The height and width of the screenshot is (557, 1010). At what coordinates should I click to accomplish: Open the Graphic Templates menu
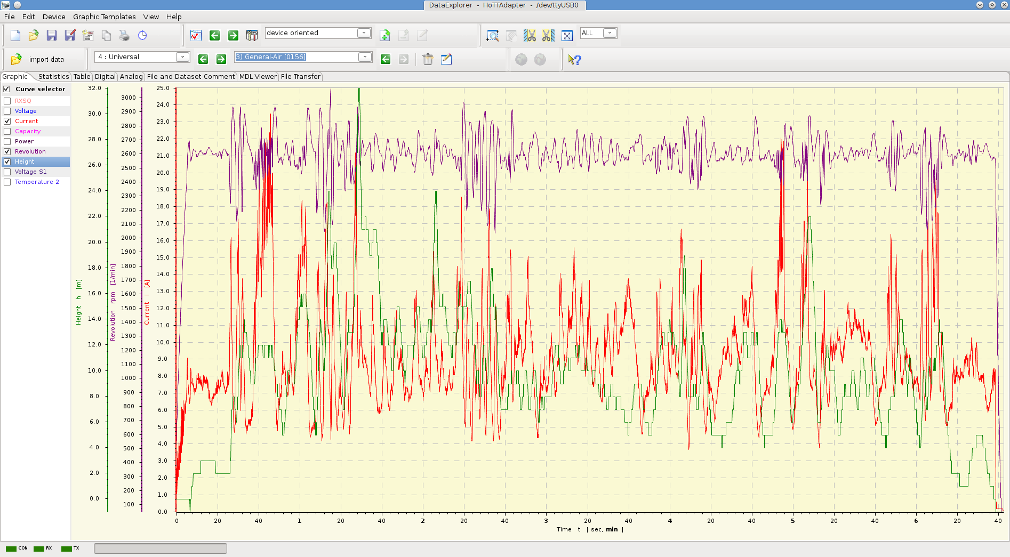(x=104, y=17)
